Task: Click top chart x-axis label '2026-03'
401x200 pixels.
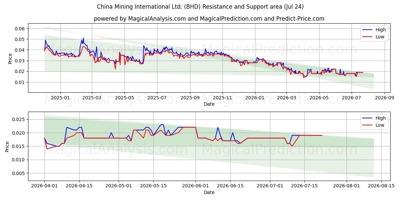Action: coord(286,98)
